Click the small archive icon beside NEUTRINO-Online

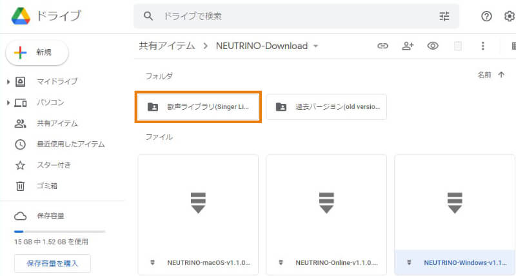(281, 262)
